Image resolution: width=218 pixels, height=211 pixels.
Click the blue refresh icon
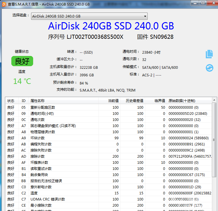coord(209,68)
